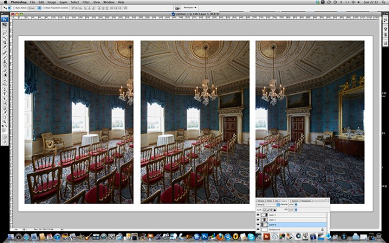Click the lock all icon in Layers

point(275,210)
